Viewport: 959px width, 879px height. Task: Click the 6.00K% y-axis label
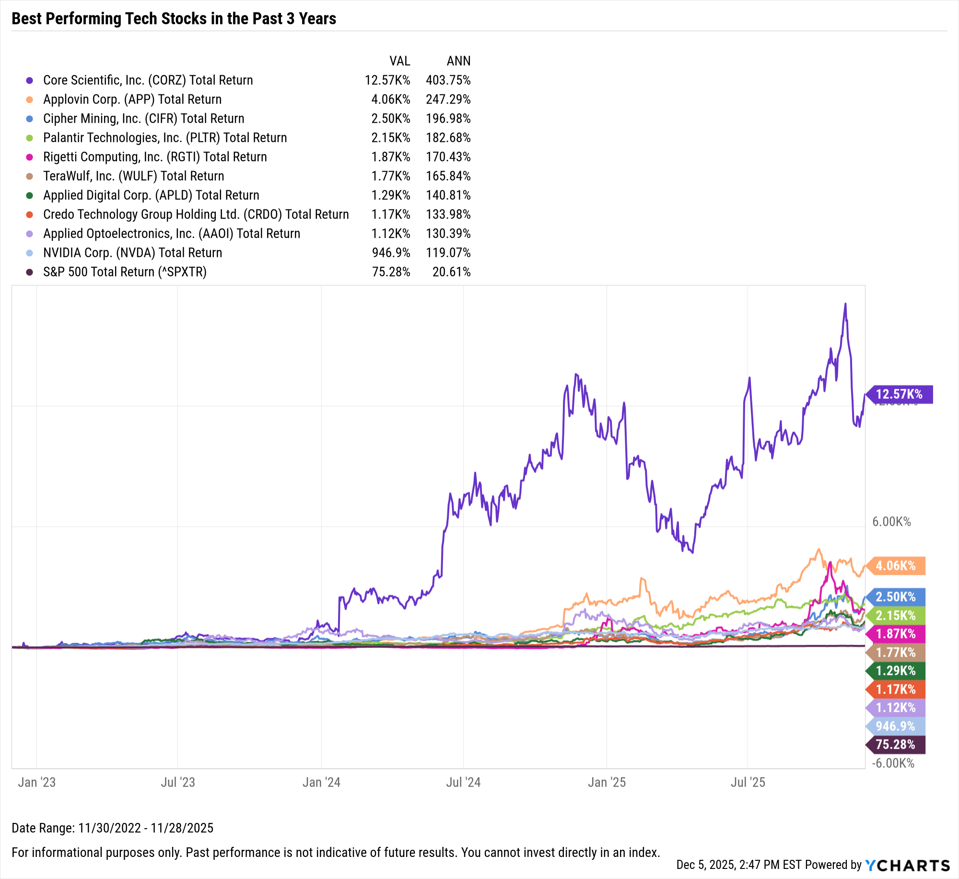click(x=891, y=522)
